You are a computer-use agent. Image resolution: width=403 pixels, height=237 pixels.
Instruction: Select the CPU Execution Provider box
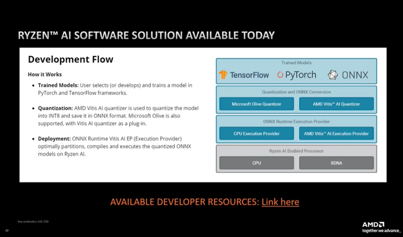click(256, 134)
